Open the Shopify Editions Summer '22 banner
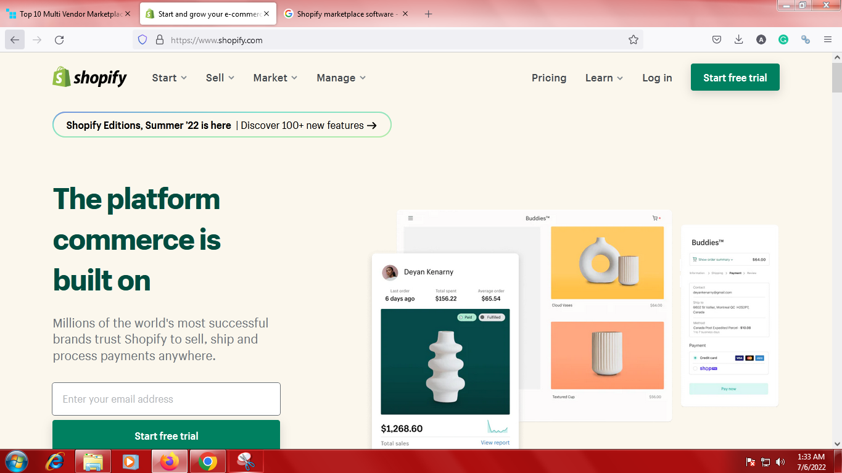842x473 pixels. (x=222, y=125)
